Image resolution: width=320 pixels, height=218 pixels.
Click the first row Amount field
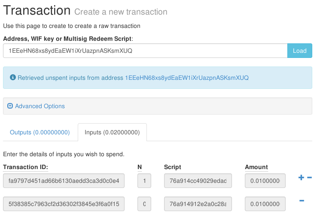[x=265, y=181]
